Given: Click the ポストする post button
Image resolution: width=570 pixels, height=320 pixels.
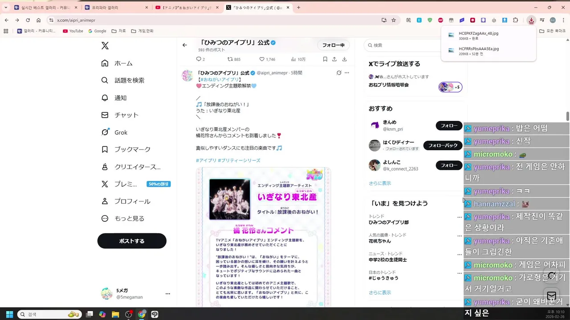Looking at the screenshot, I should (132, 241).
